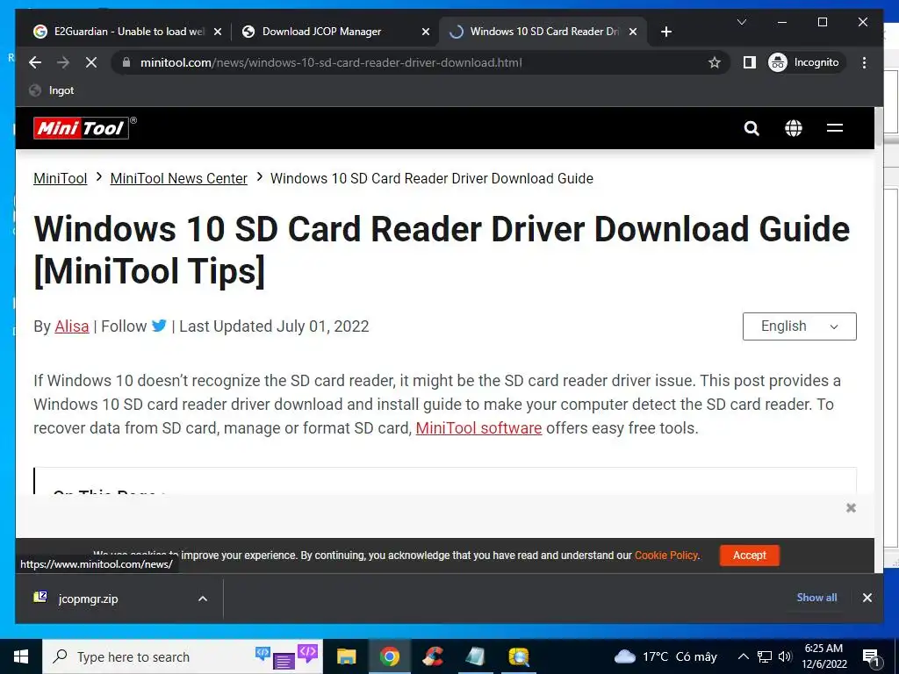This screenshot has width=899, height=674.
Task: Click the taskbar search box
Action: 183,656
